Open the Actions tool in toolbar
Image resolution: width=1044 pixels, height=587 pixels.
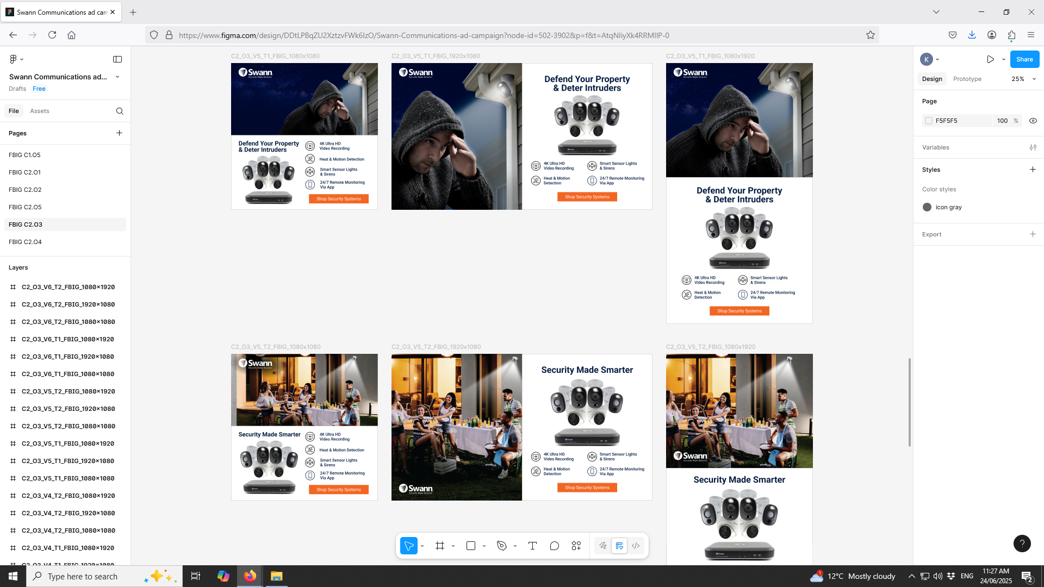(x=576, y=546)
